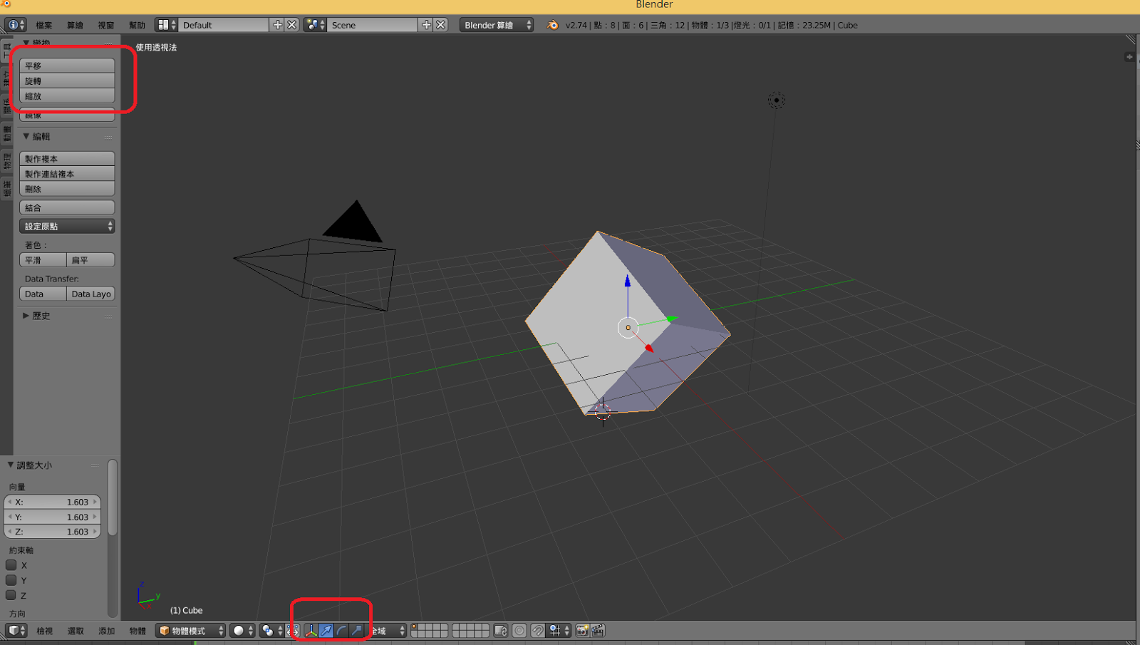The image size is (1140, 645).
Task: Delete the Default screen layout
Action: click(x=292, y=25)
